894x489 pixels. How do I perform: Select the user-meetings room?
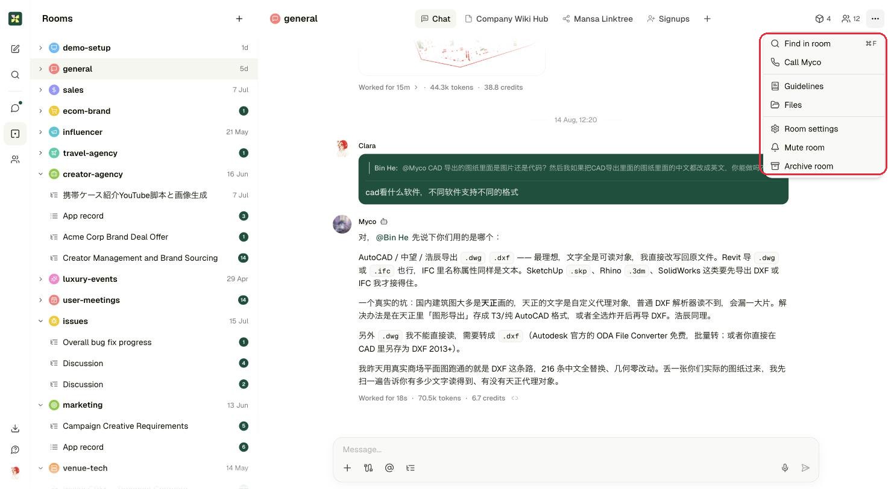[x=144, y=300]
